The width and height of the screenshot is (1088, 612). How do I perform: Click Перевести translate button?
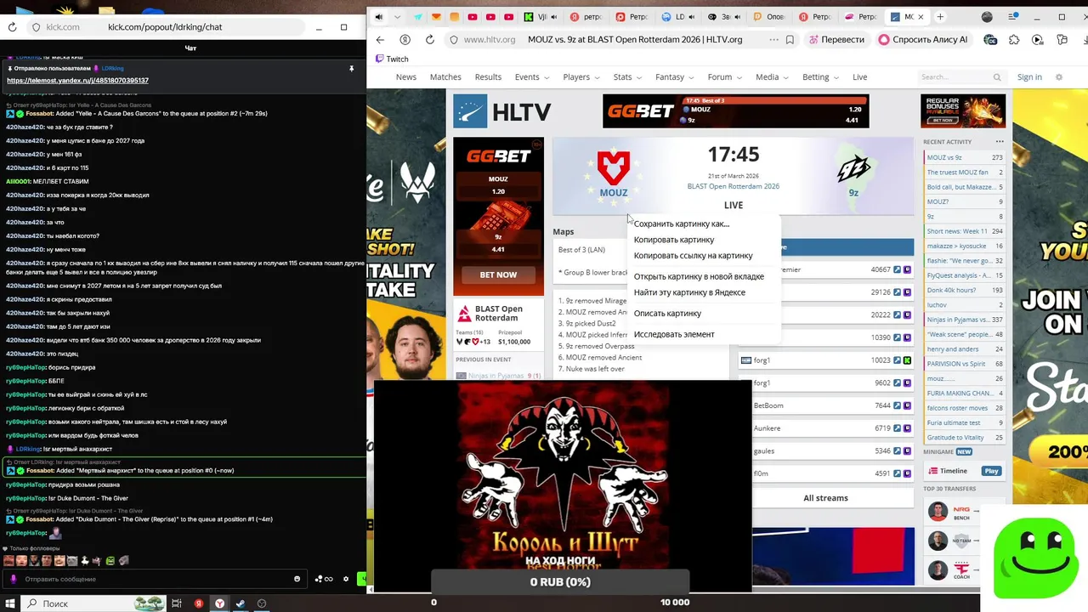pyautogui.click(x=836, y=39)
